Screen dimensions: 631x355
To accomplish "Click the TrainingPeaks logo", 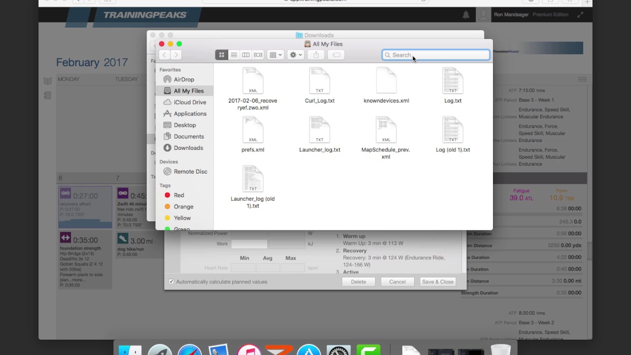I will tap(145, 15).
